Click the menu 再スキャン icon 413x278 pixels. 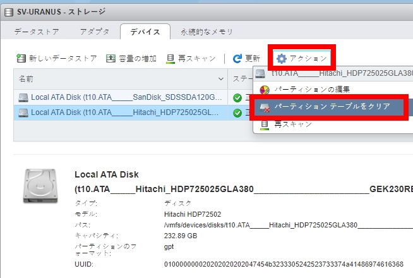pyautogui.click(x=265, y=124)
